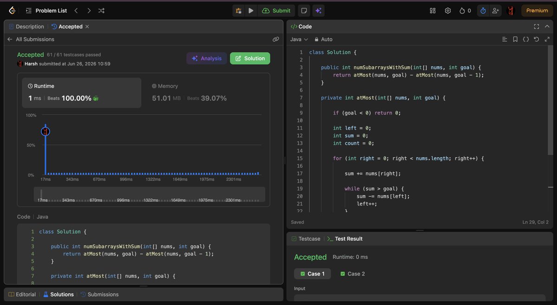Click the debugger bug icon
Screen dimensions: 557x305
[239, 10]
